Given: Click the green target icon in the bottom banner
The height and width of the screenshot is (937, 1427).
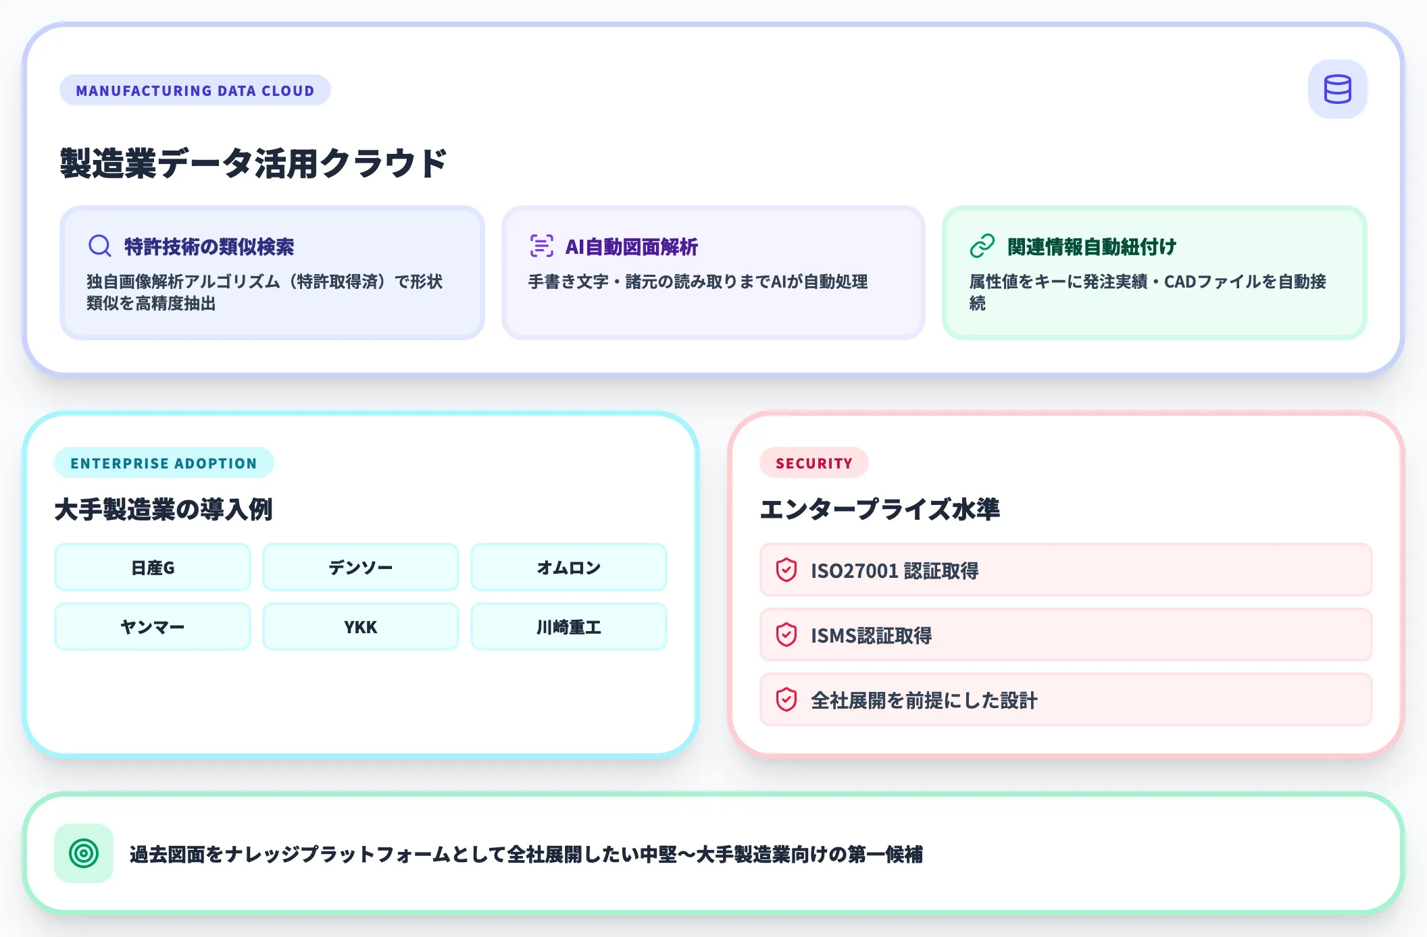Looking at the screenshot, I should (83, 852).
